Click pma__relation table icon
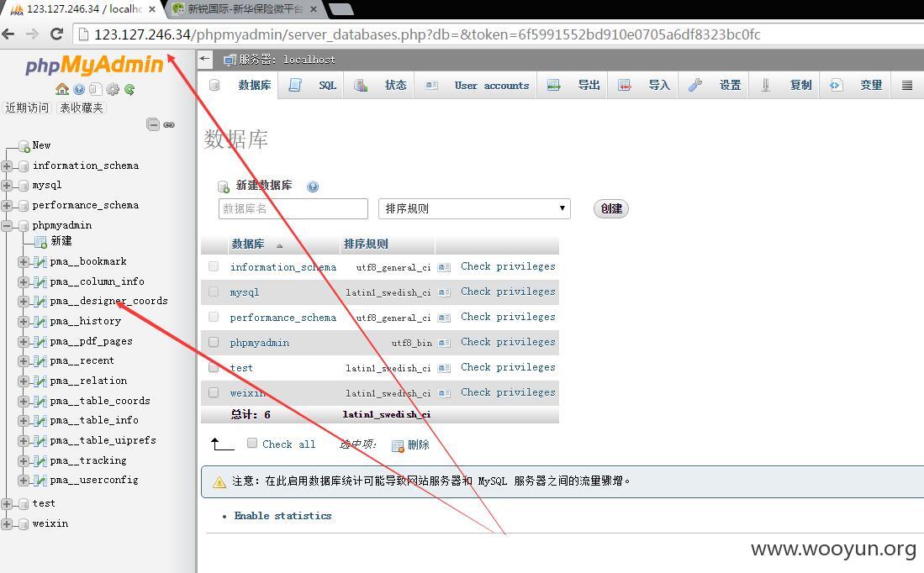924x573 pixels. pyautogui.click(x=40, y=381)
